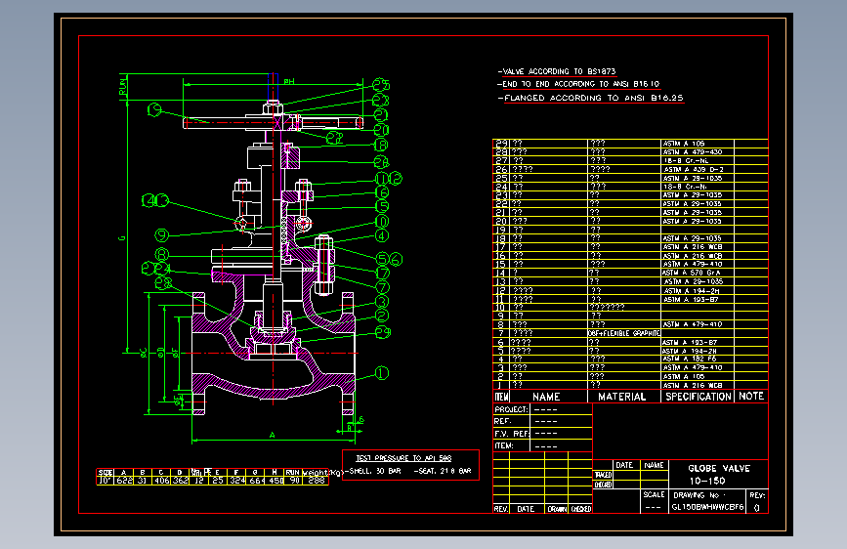847x549 pixels.
Task: Click row 11 specification 'ASTM A 193-B7'
Action: point(691,299)
